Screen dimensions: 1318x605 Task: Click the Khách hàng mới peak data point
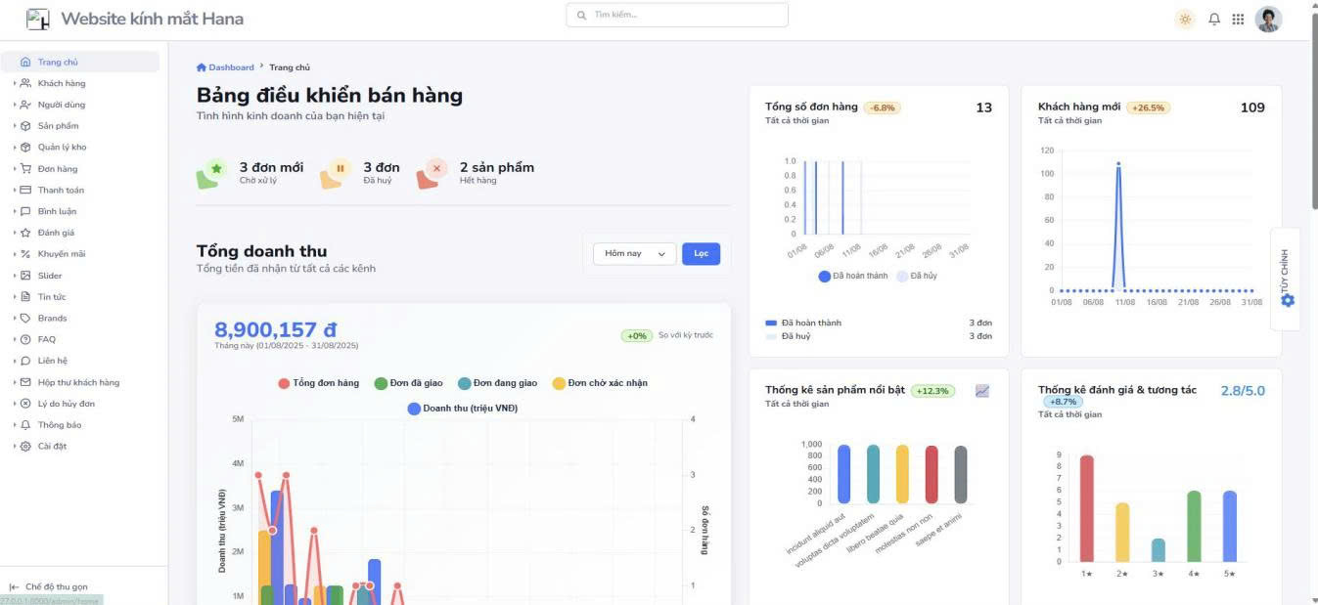pos(1118,164)
